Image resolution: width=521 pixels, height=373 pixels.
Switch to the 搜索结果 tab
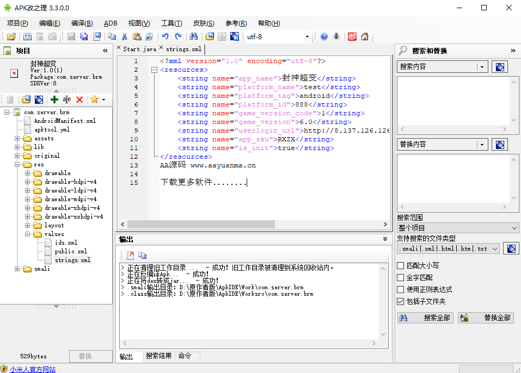click(x=158, y=356)
